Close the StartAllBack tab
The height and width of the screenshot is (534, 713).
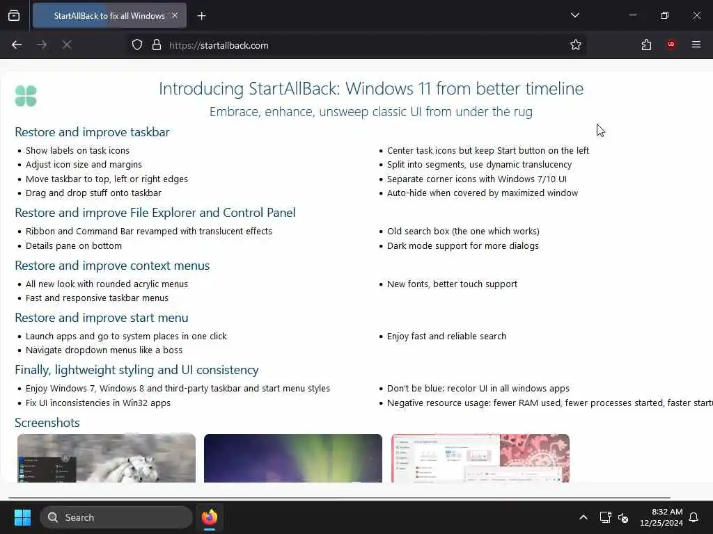click(x=175, y=15)
